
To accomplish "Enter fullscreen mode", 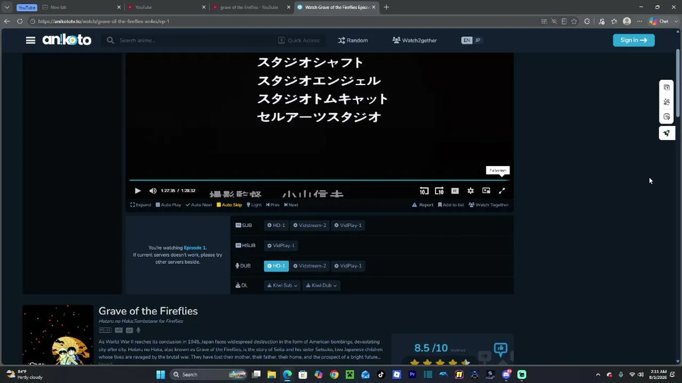I will 501,190.
